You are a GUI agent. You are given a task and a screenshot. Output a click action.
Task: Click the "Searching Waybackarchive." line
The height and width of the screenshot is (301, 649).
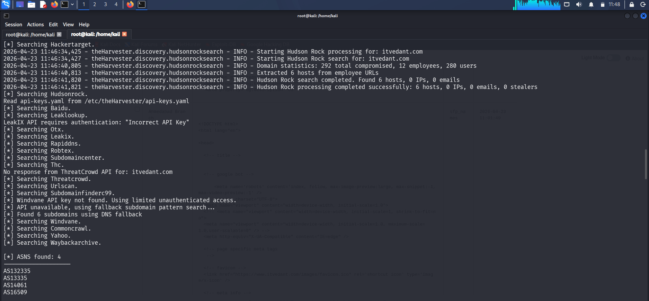point(52,243)
